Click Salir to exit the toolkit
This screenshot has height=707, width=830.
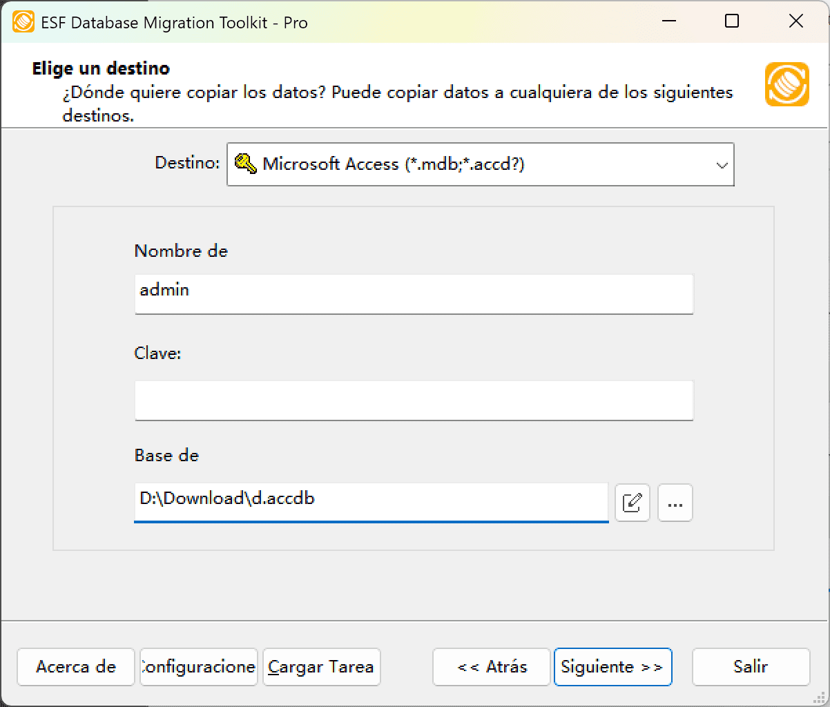point(750,667)
